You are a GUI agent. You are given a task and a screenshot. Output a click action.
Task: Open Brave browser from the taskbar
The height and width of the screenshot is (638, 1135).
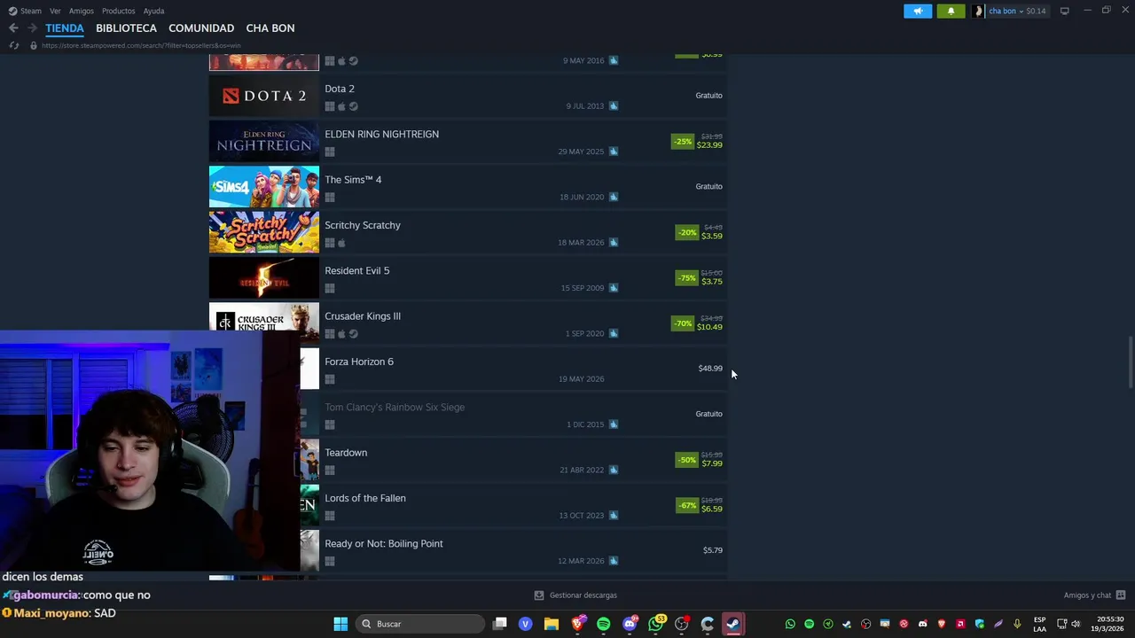(577, 624)
